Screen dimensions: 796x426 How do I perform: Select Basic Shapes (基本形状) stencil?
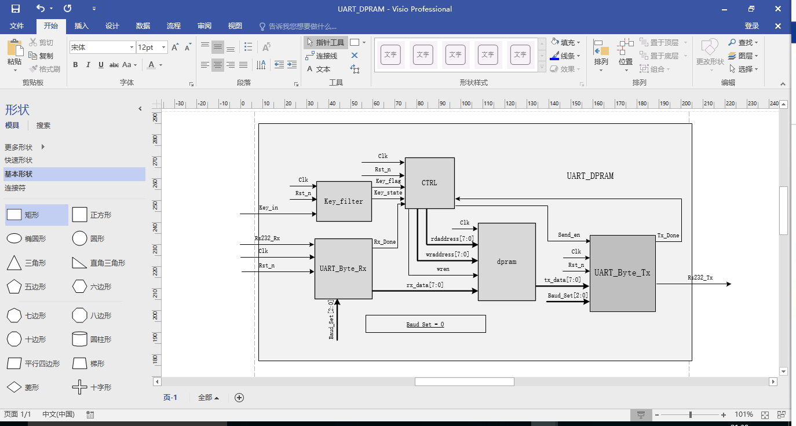pos(73,174)
